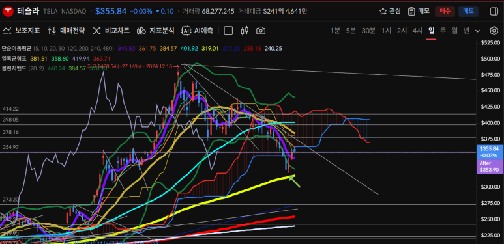Screen dimensions: 504x244
Task: Click the 2024.12.18 high price annotation
Action: pos(134,66)
